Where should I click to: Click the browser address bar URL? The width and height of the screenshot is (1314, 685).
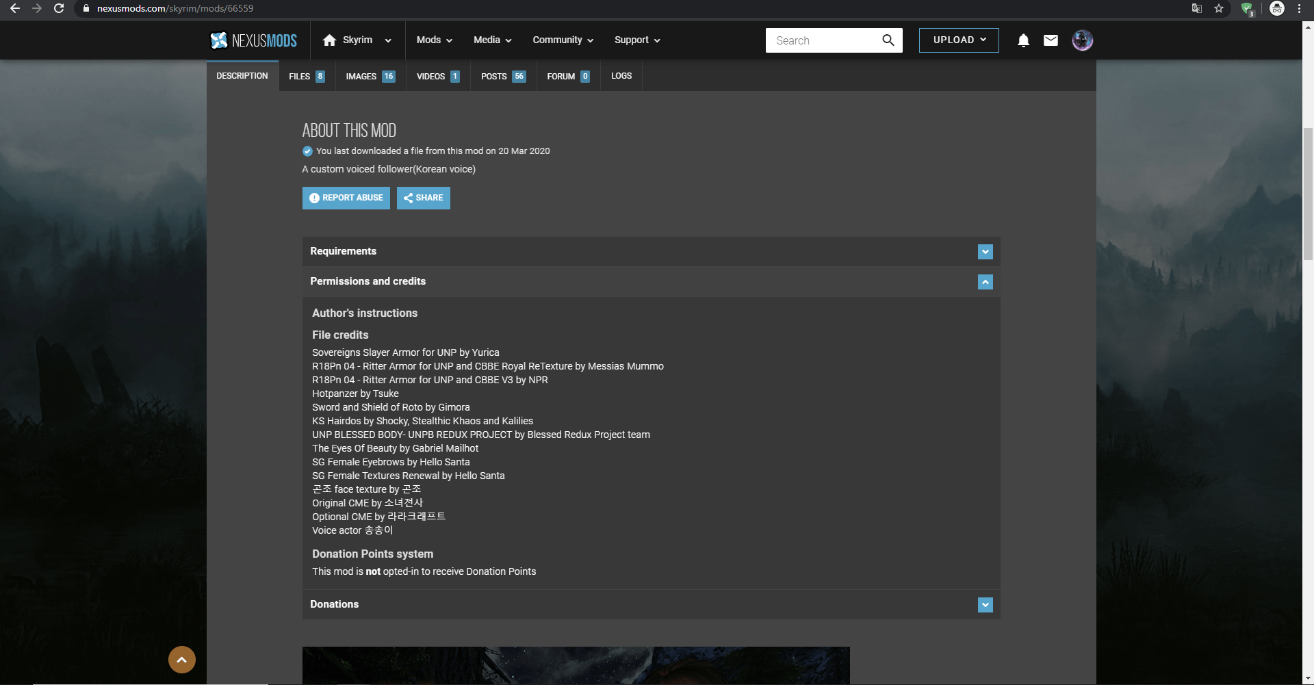pos(175,8)
